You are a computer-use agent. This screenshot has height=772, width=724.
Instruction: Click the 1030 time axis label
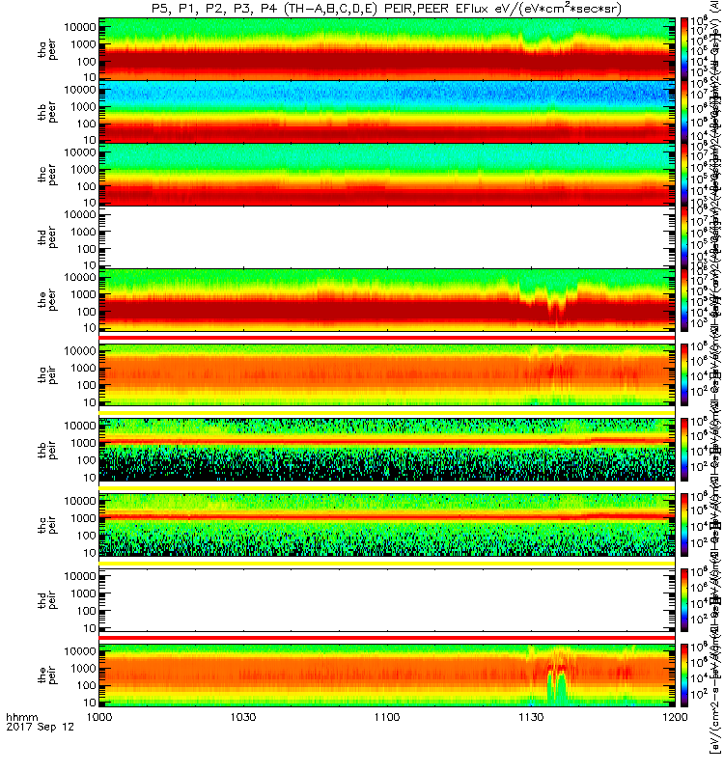click(x=243, y=717)
